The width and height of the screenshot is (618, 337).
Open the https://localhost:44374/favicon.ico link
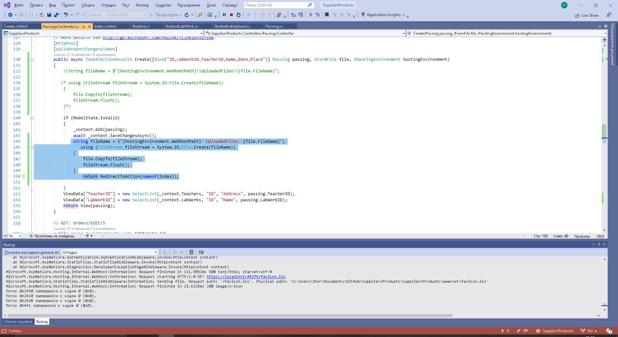click(246, 277)
